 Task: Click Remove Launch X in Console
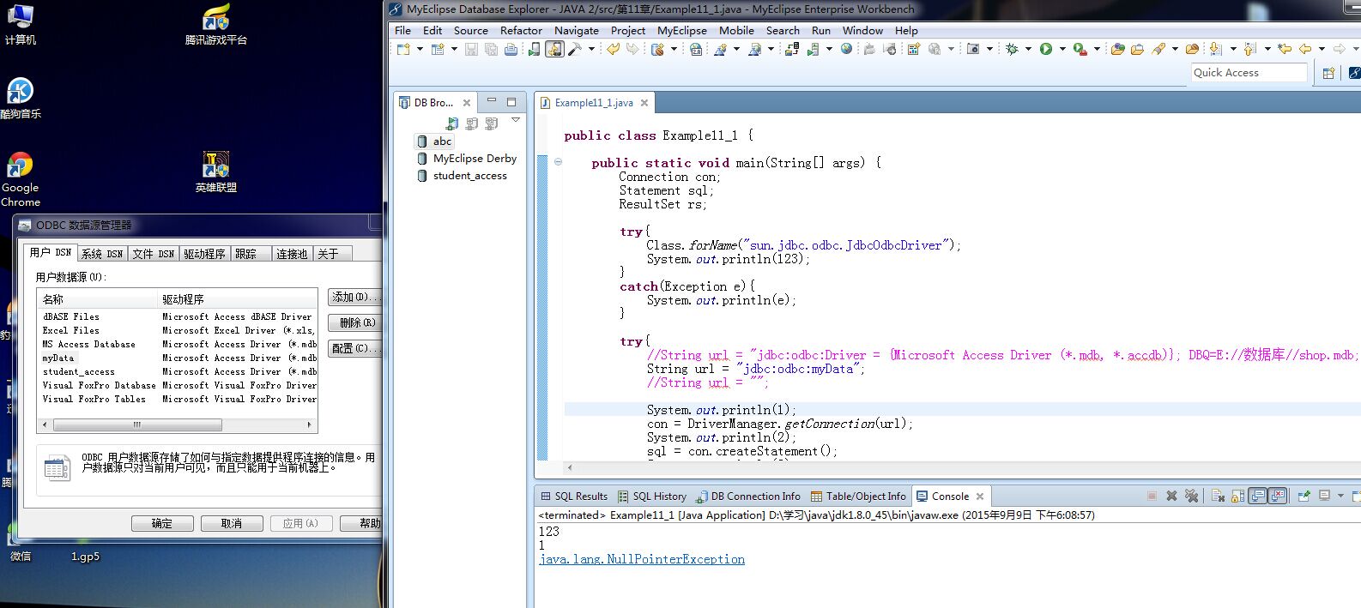[1171, 496]
